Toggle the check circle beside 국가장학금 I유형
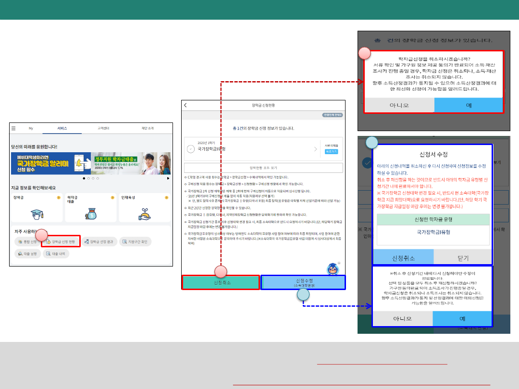 191,149
